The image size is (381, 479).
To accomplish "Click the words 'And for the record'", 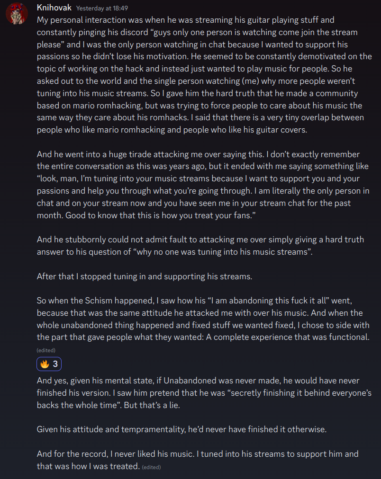I will [x=72, y=454].
